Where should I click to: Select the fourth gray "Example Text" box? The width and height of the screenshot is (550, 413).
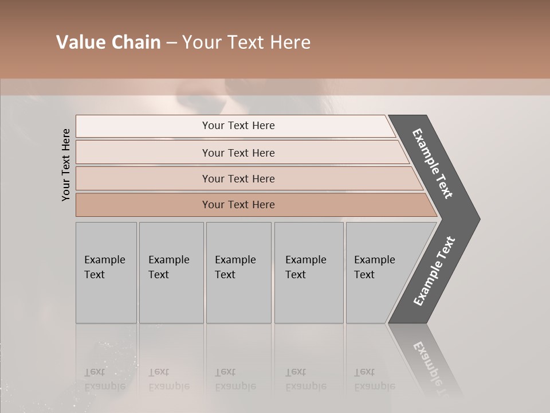pyautogui.click(x=308, y=272)
